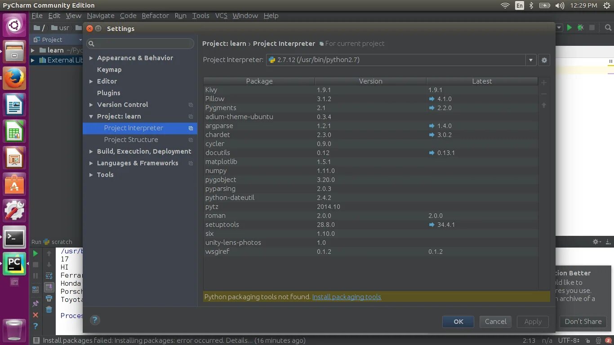Expand the Editor settings section
This screenshot has height=345, width=614.
coord(91,81)
